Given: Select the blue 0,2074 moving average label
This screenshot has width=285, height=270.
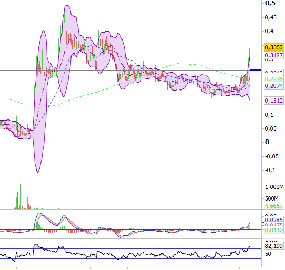Looking at the screenshot, I should click(274, 86).
